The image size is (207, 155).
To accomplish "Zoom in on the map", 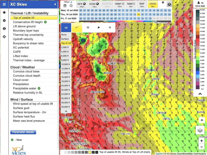I will point(202,141).
